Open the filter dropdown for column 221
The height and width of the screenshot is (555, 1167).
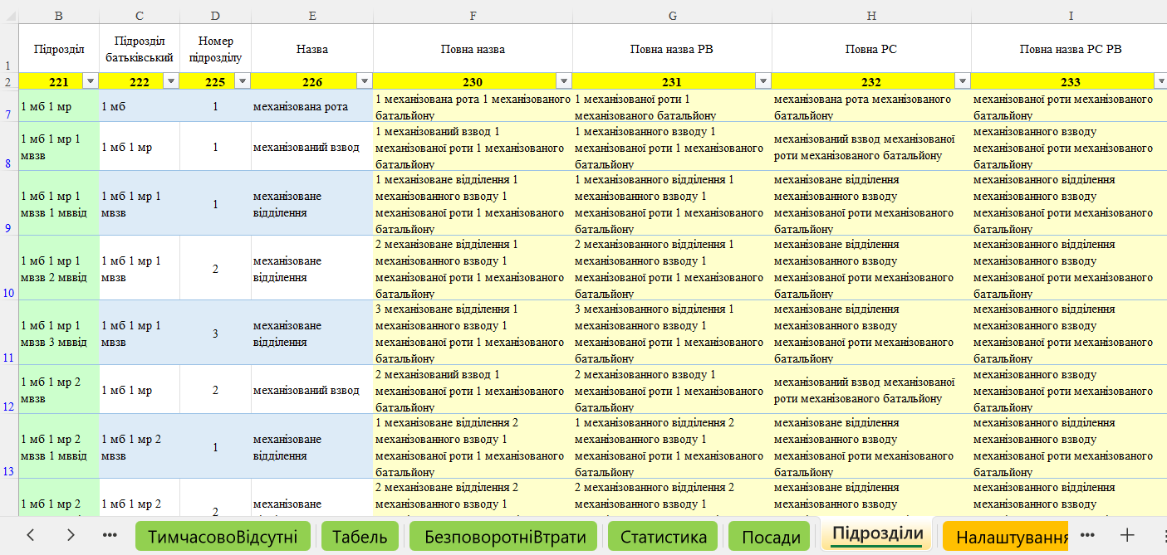pos(91,81)
